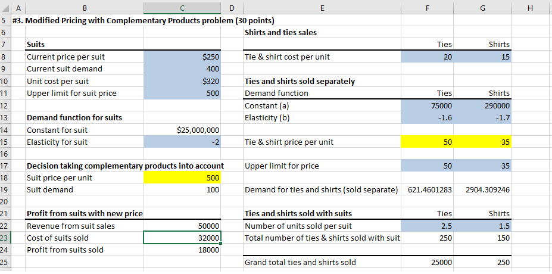Select yellow suit price per unit cell in column C

pos(182,178)
